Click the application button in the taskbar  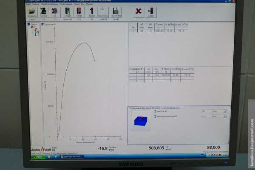pyautogui.click(x=71, y=156)
